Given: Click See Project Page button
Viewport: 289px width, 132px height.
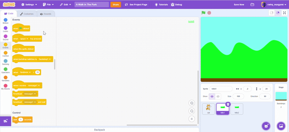Looking at the screenshot, I should pos(136,5).
